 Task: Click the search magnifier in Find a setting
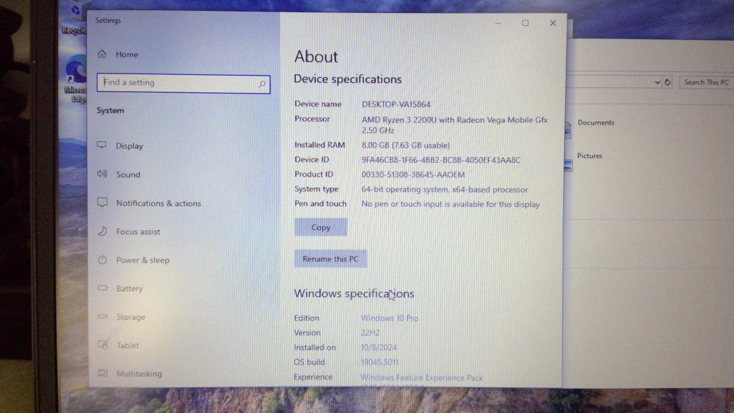click(x=262, y=84)
